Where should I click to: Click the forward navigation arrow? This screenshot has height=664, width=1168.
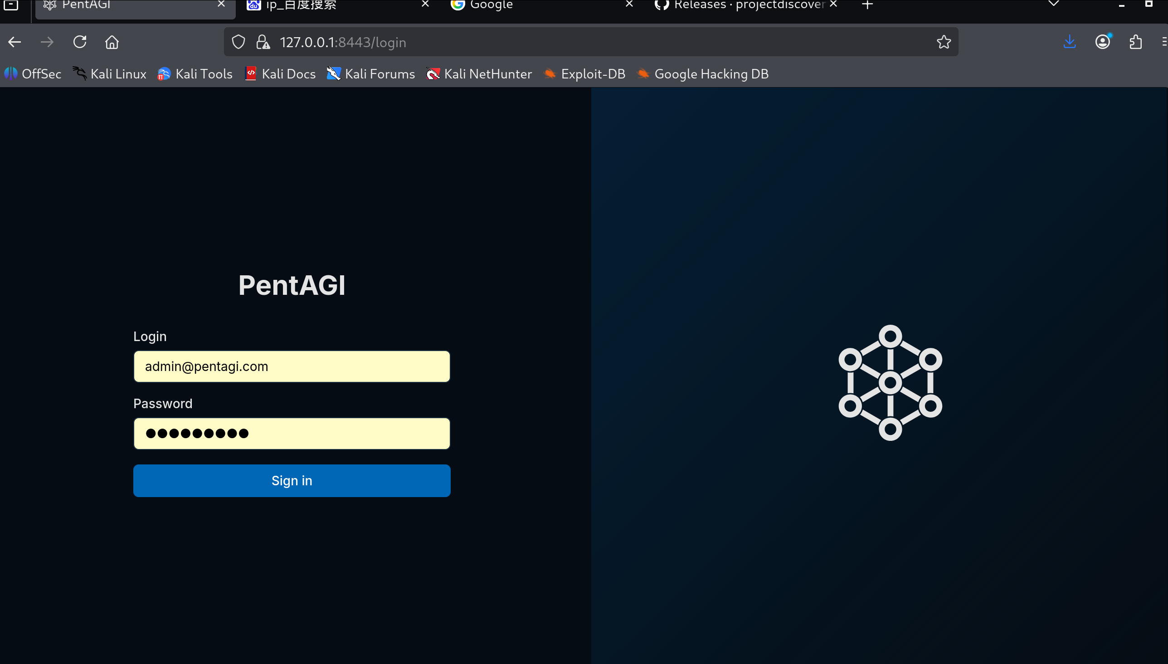[47, 43]
